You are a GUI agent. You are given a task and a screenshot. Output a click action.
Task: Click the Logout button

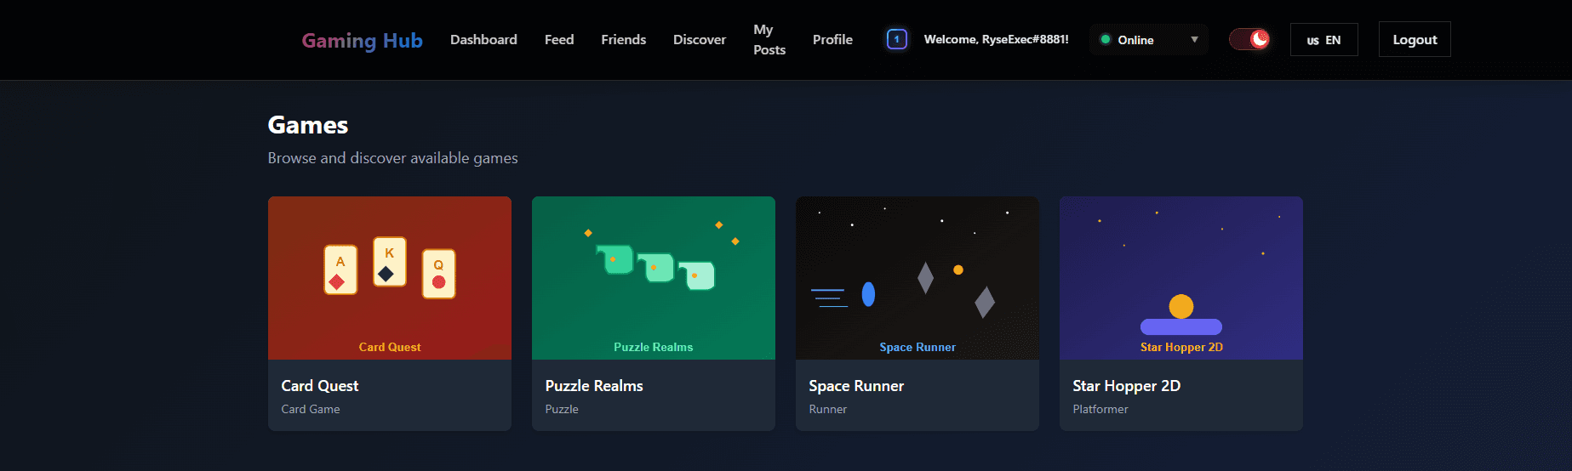(x=1414, y=40)
